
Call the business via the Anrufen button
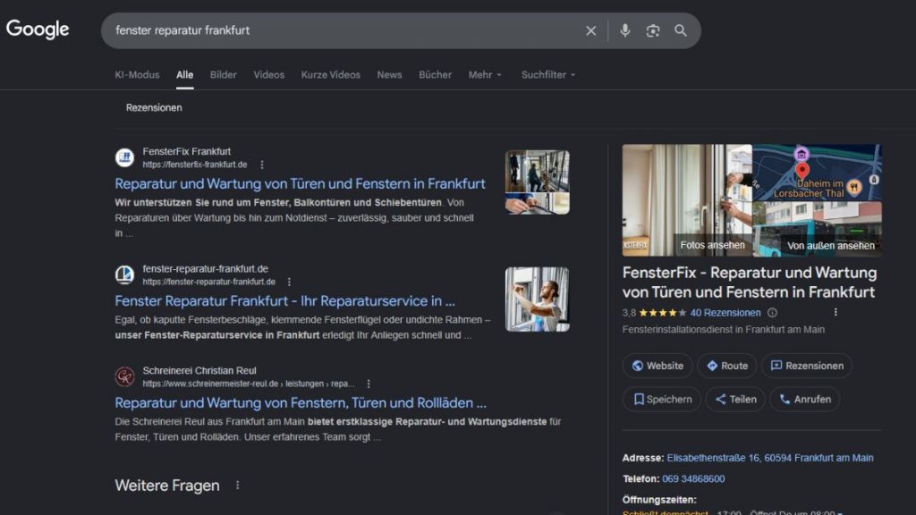(x=803, y=399)
